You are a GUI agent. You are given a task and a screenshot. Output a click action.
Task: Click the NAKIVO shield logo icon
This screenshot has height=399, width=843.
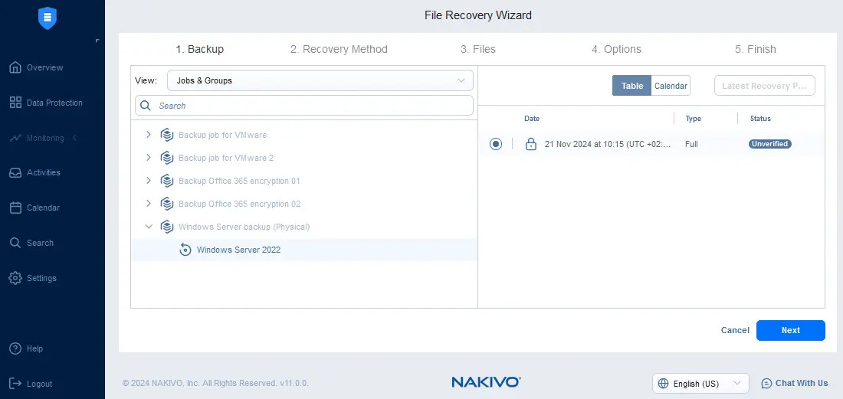[x=48, y=18]
